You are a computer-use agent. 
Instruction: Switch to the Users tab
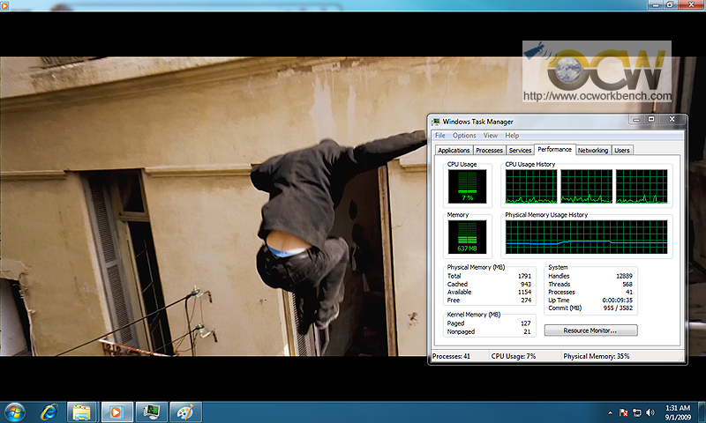pos(622,150)
